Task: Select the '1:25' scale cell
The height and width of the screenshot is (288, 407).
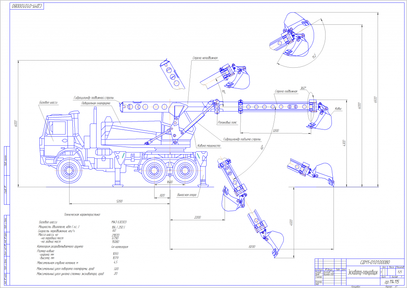Action: [x=400, y=272]
